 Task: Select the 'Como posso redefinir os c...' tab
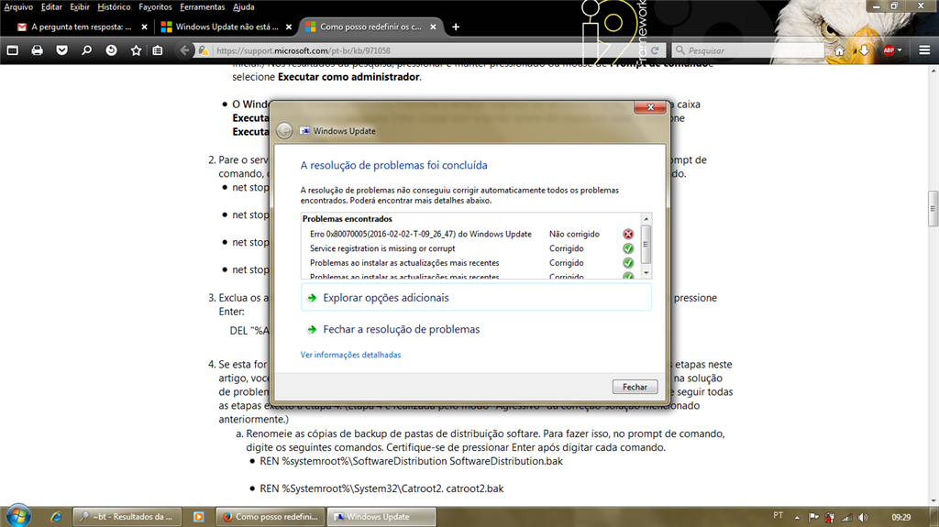click(x=370, y=27)
